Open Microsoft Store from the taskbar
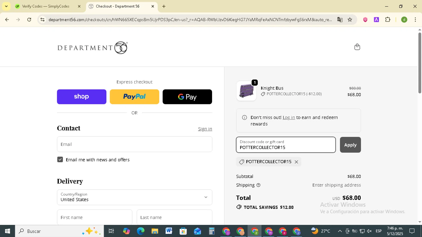The height and width of the screenshot is (237, 422). tap(183, 231)
